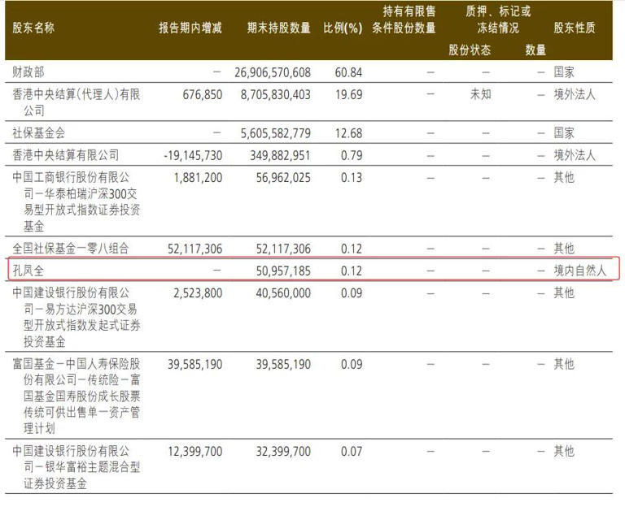Select holding 5,605,582,779
The image size is (625, 511).
pyautogui.click(x=275, y=133)
